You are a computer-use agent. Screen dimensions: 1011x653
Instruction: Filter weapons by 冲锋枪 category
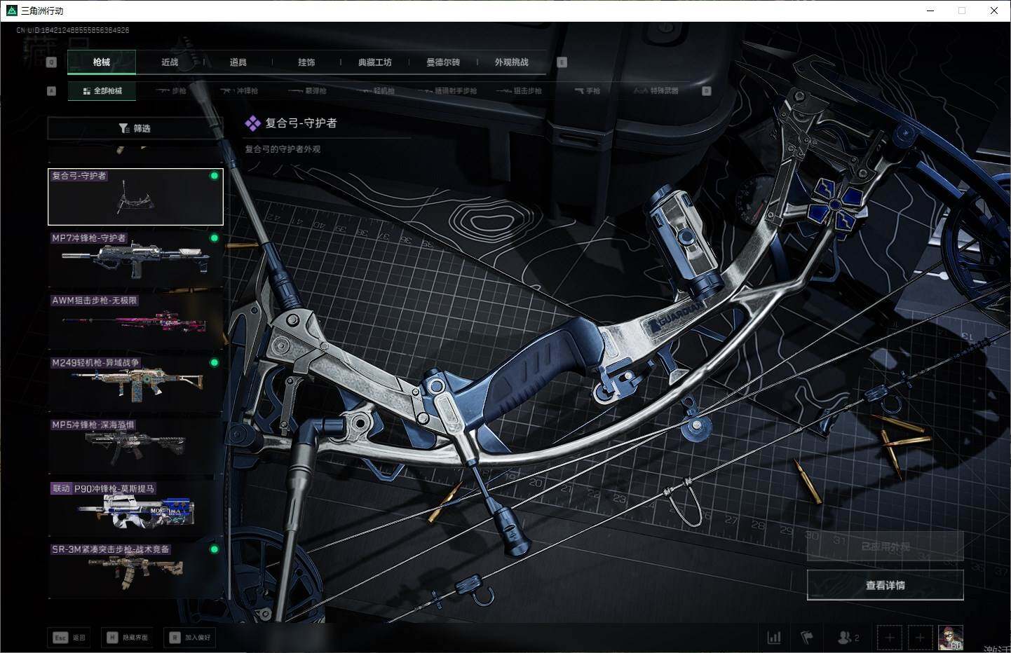click(239, 91)
